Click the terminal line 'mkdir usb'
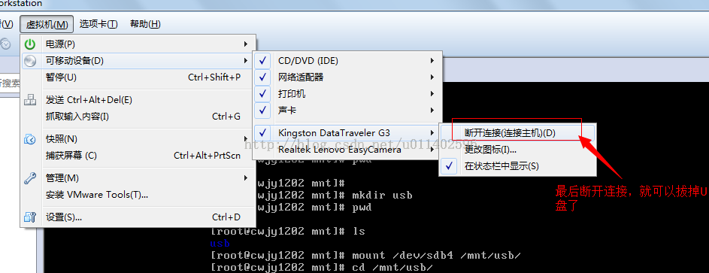The height and width of the screenshot is (273, 709). click(383, 196)
